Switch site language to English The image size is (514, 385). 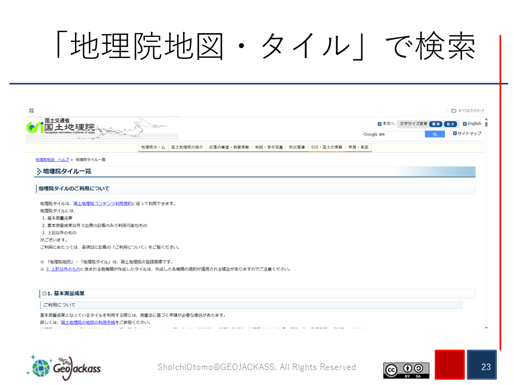tap(472, 124)
